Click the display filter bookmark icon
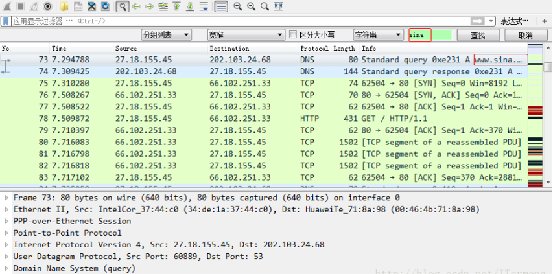The image size is (553, 274). pyautogui.click(x=6, y=21)
